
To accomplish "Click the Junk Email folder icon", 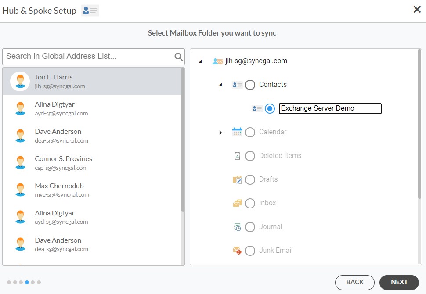I will (237, 250).
